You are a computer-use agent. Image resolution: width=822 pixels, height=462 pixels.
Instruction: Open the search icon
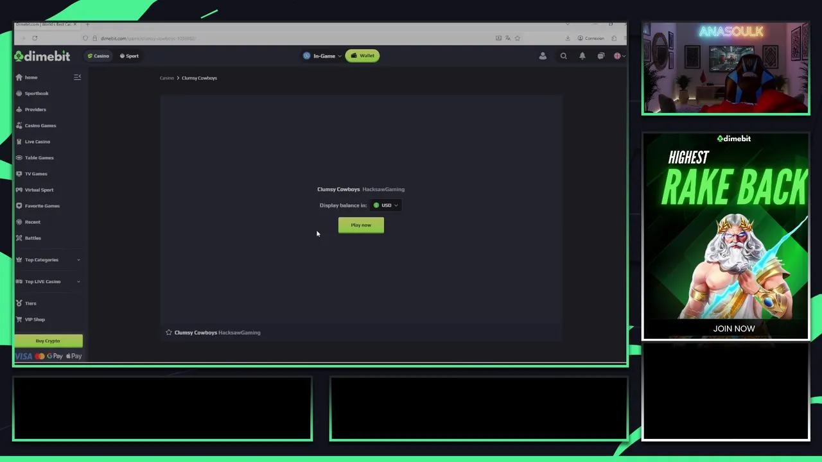coord(563,56)
